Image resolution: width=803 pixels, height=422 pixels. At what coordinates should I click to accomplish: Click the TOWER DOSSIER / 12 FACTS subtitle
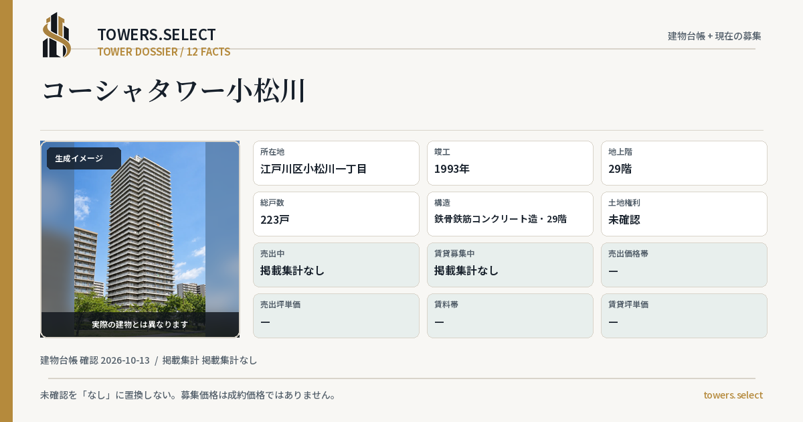click(164, 52)
